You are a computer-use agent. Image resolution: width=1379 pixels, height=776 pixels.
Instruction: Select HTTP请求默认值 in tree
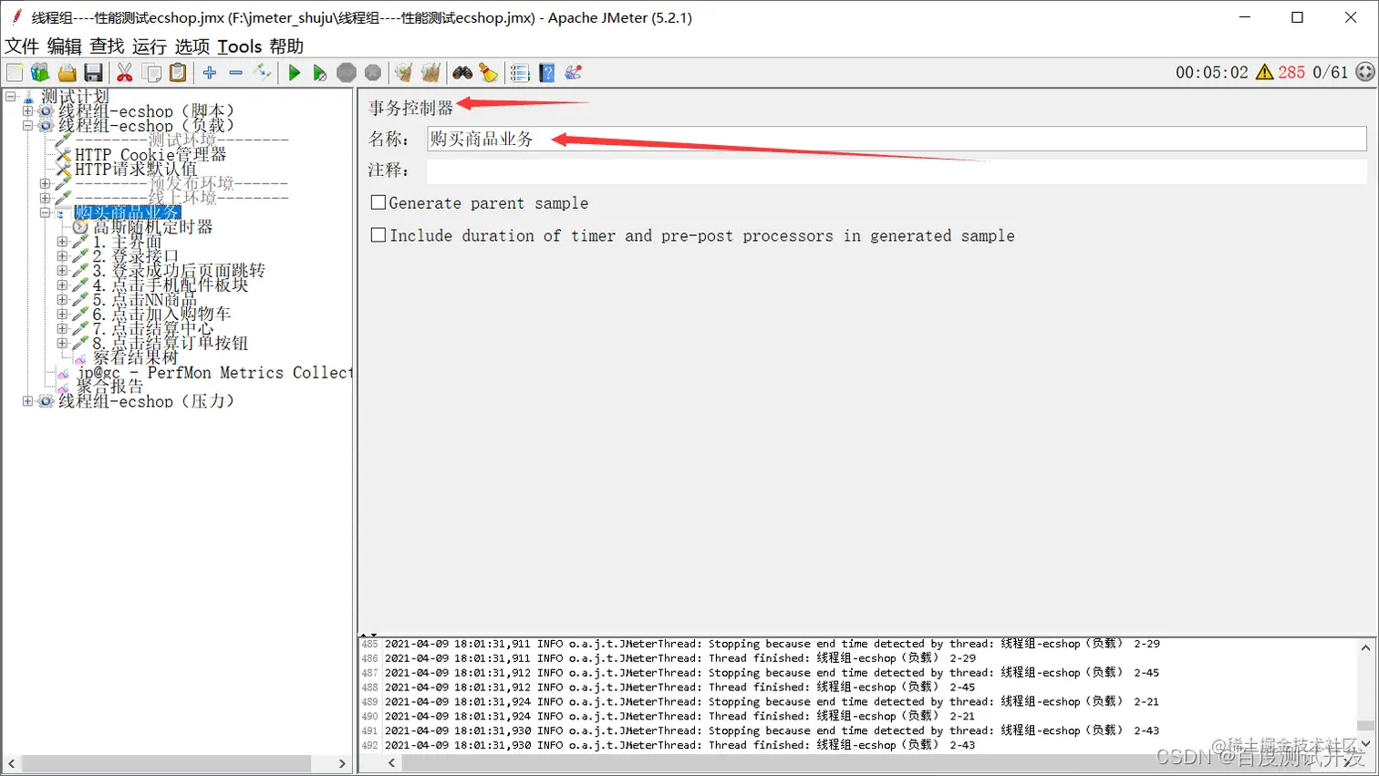tap(136, 169)
